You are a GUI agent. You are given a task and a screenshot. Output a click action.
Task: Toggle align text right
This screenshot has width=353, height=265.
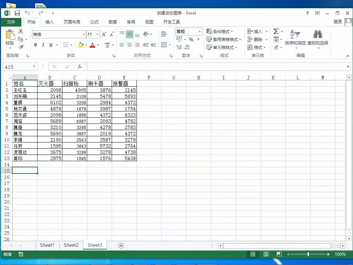point(137,45)
